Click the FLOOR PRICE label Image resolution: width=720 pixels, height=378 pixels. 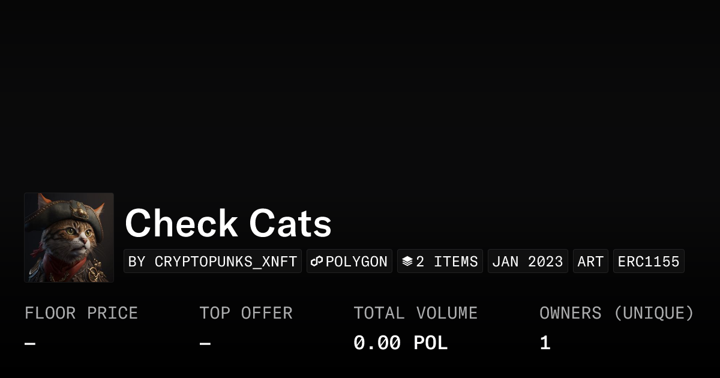click(81, 313)
